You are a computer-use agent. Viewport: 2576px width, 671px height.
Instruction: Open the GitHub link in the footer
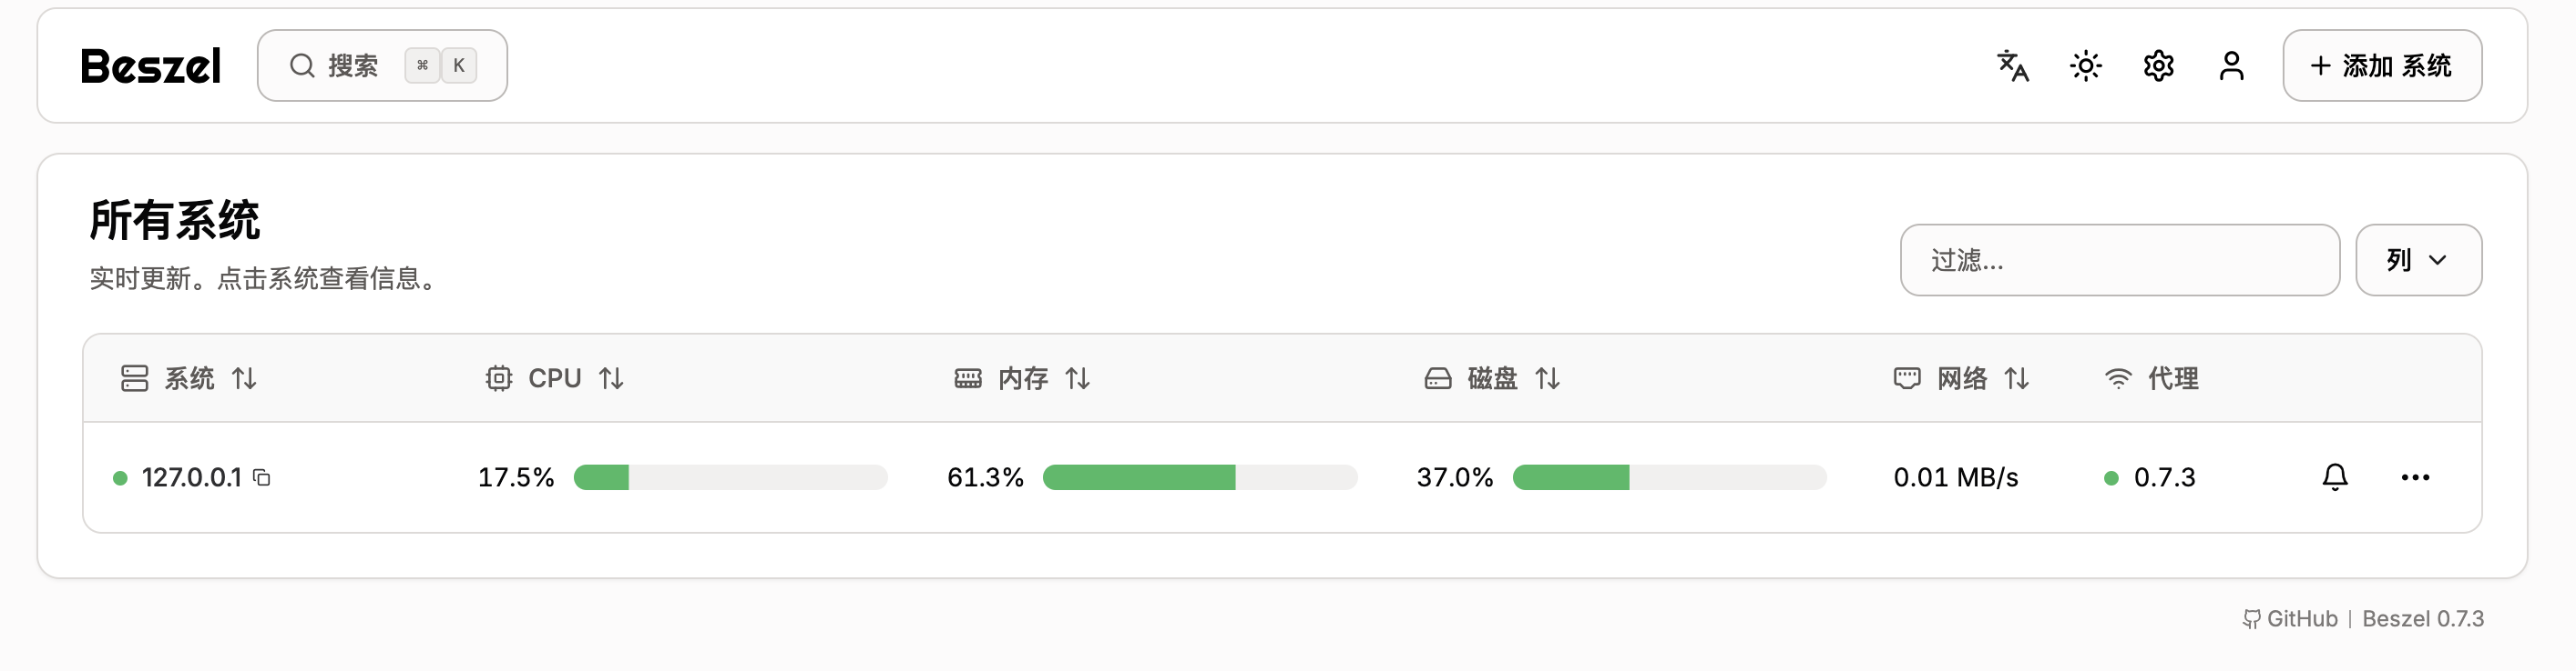pos(2292,619)
